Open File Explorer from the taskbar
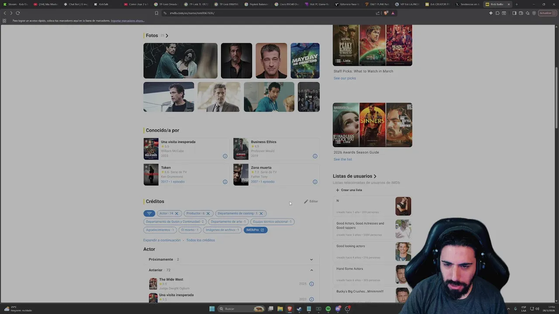The height and width of the screenshot is (314, 559). tap(280, 309)
